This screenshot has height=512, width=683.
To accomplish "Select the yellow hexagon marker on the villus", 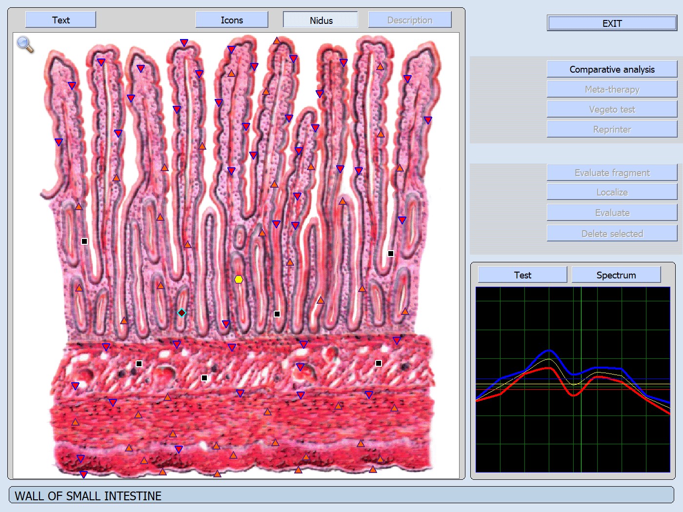I will pos(239,279).
